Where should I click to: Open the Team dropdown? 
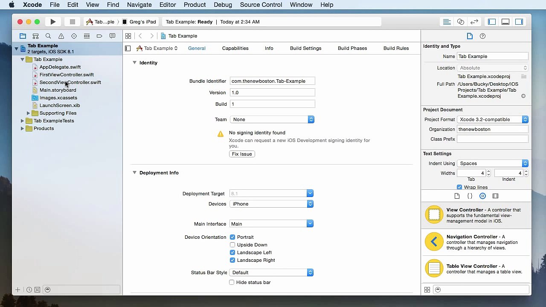[272, 119]
